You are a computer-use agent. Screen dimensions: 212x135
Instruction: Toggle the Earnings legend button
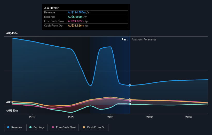[x=37, y=128]
